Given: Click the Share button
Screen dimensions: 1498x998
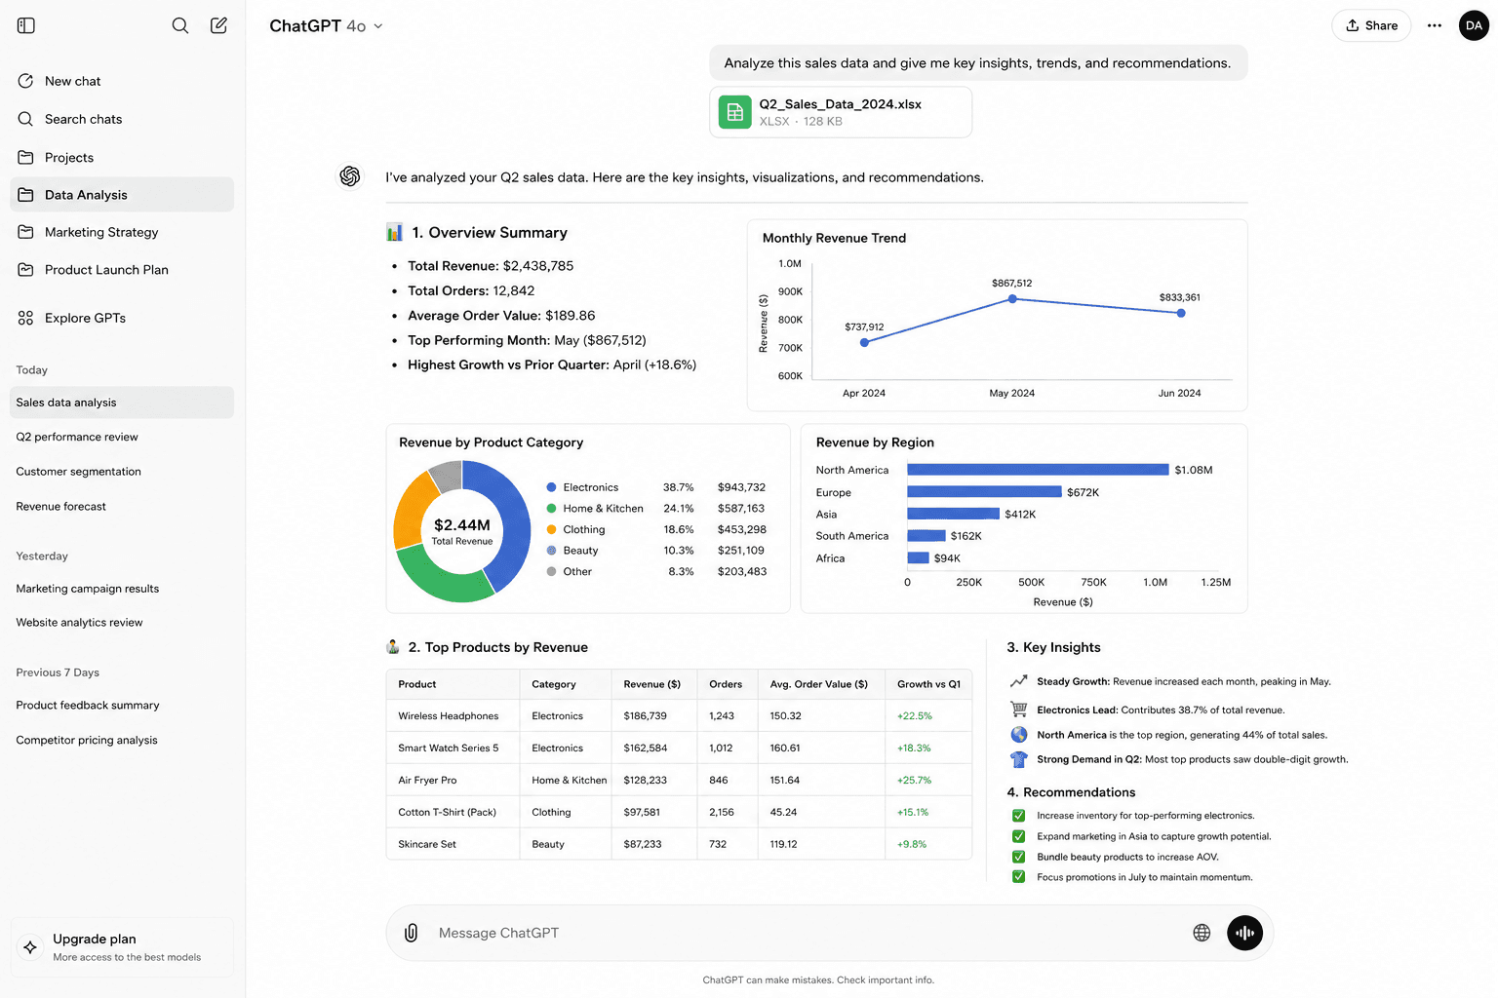Looking at the screenshot, I should [1371, 25].
